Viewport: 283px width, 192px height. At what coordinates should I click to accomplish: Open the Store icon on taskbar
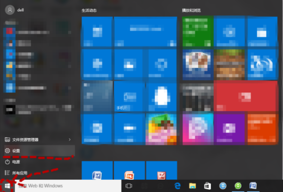(x=208, y=186)
